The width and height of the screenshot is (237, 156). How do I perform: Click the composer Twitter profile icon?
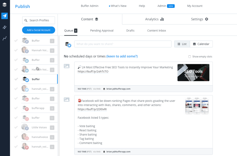[x=68, y=44]
